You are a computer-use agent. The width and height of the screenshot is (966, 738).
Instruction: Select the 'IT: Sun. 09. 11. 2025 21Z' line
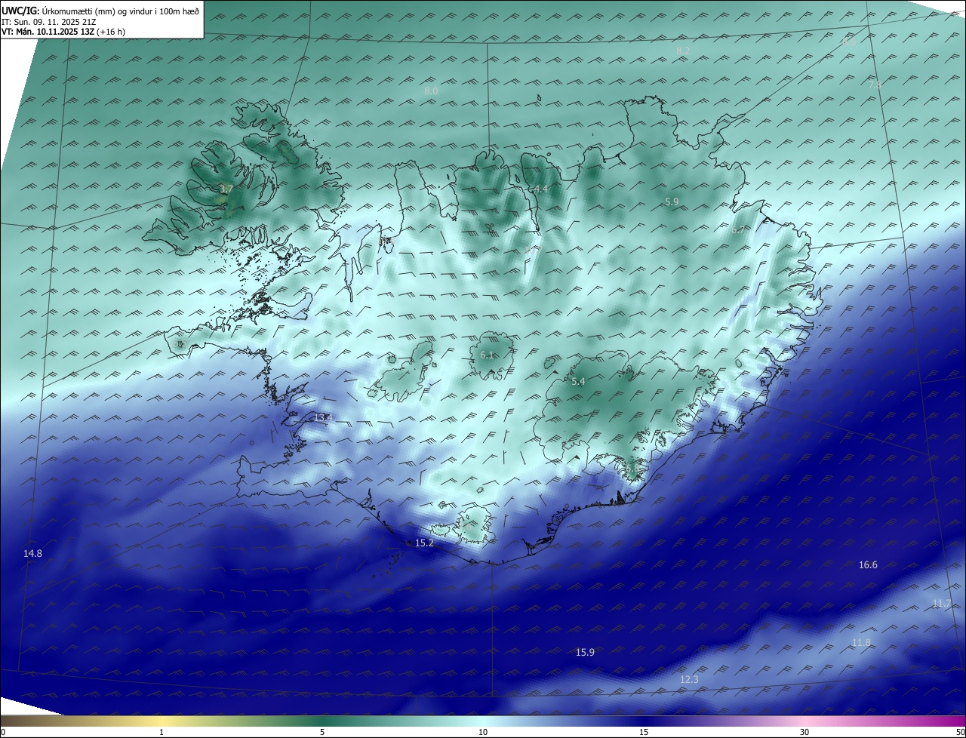pos(47,22)
